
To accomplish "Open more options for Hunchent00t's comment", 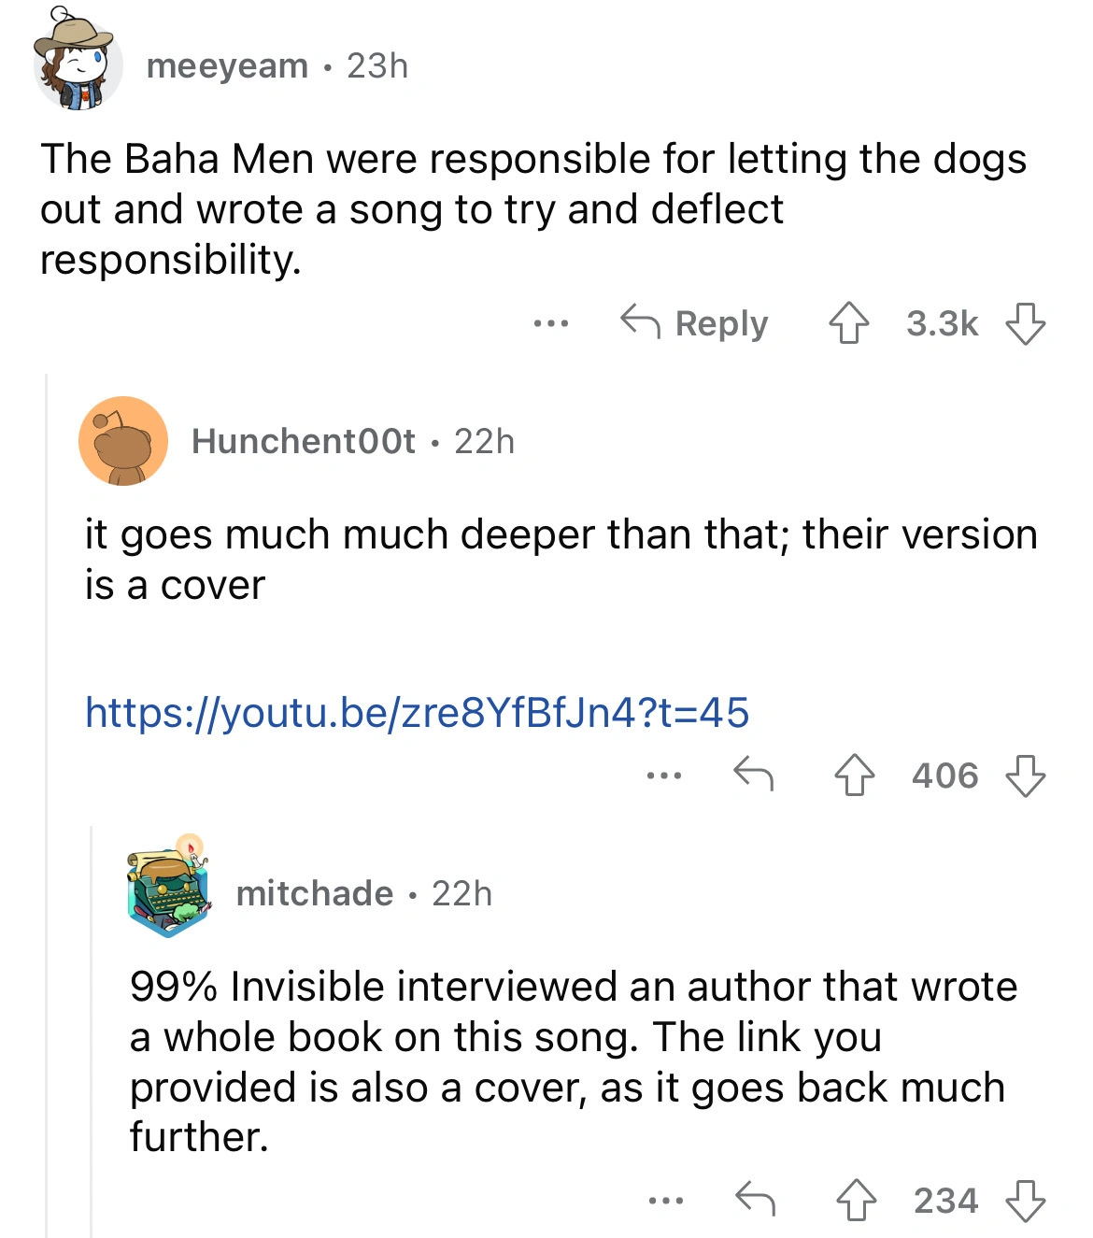I will click(x=663, y=776).
